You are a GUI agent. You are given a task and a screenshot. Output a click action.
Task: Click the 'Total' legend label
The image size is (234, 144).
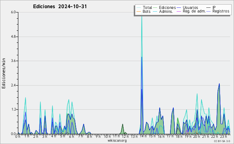point(147,7)
